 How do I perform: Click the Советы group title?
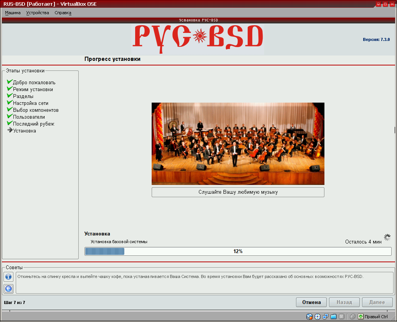coord(14,268)
